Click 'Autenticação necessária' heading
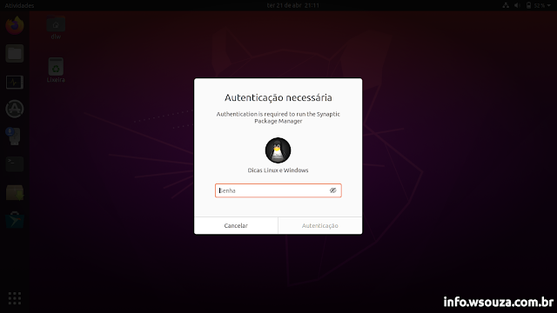The height and width of the screenshot is (313, 557). click(x=278, y=97)
